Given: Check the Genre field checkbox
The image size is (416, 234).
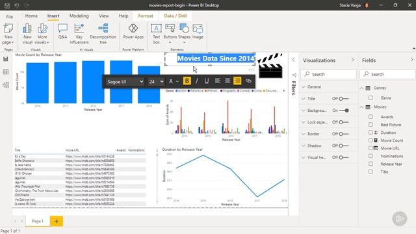Looking at the screenshot, I should (x=370, y=98).
